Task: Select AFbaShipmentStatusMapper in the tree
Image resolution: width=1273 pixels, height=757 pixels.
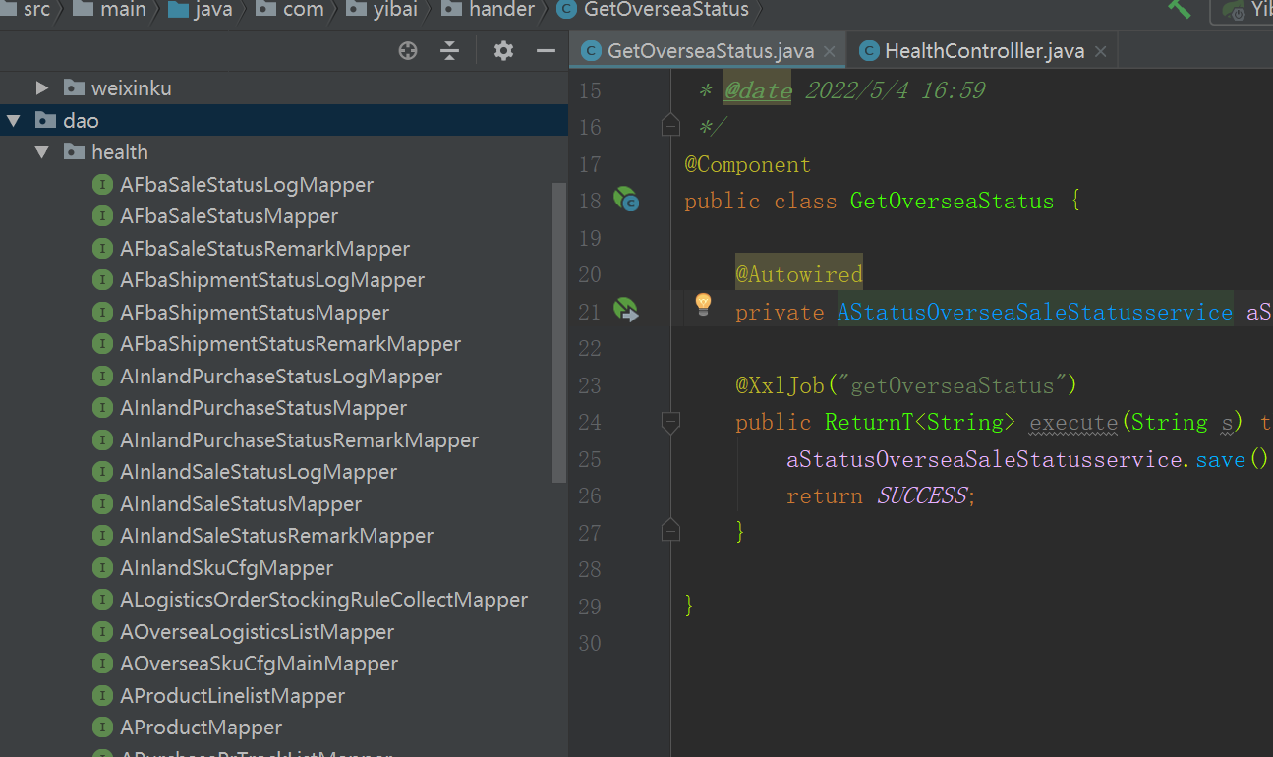Action: pyautogui.click(x=255, y=312)
